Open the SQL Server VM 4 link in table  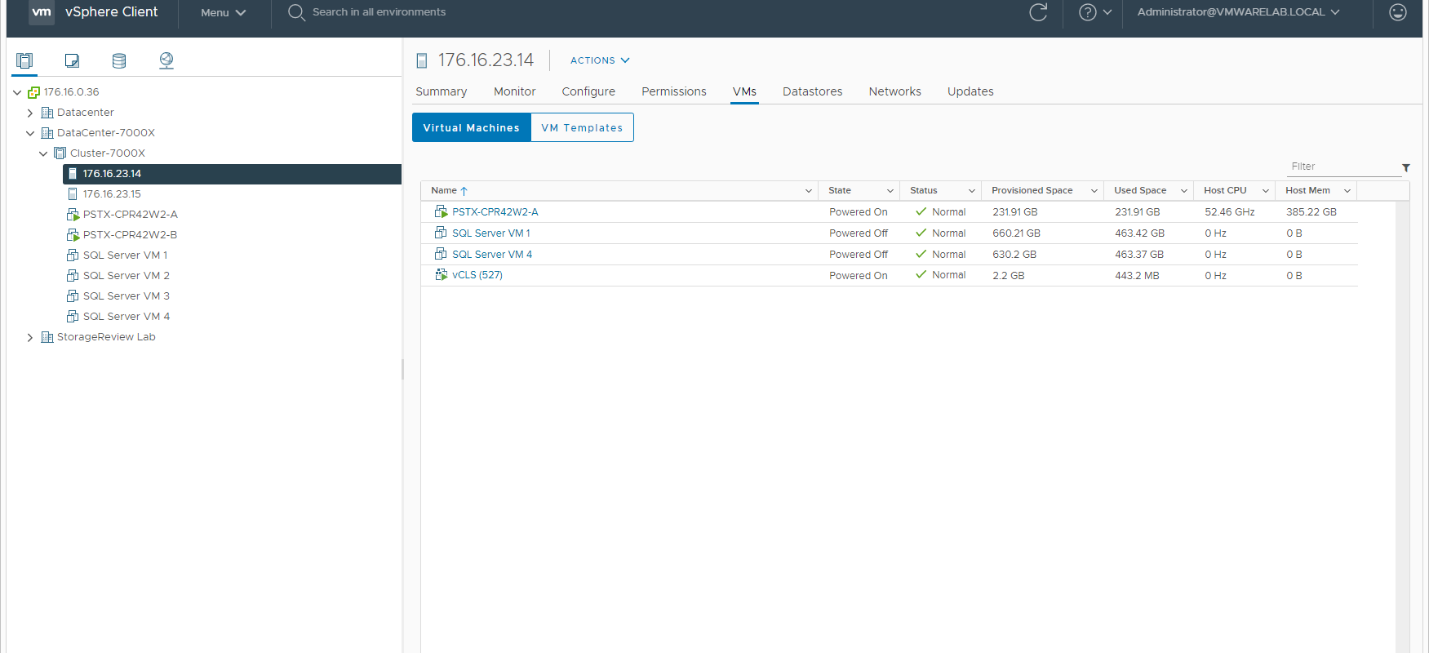(492, 255)
